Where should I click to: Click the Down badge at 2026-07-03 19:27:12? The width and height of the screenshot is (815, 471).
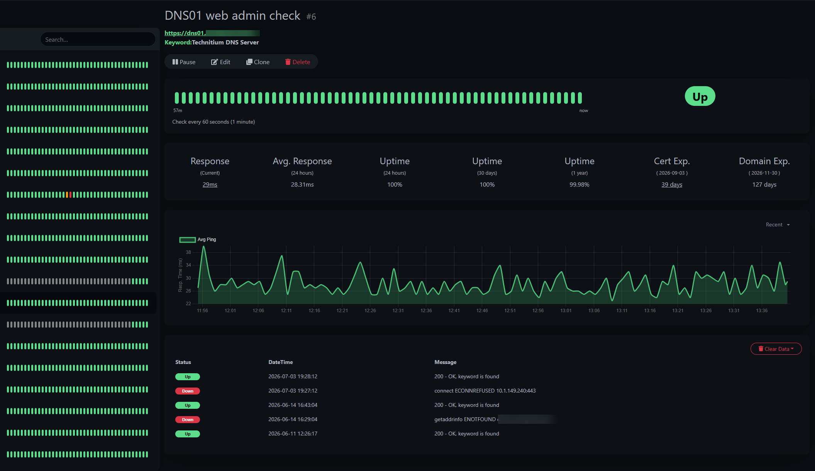188,391
